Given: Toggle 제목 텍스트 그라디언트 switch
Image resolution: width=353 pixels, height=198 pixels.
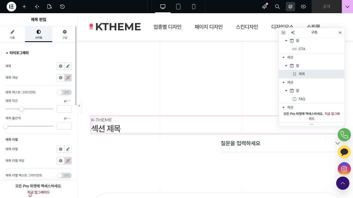Looking at the screenshot, I should 64,92.
